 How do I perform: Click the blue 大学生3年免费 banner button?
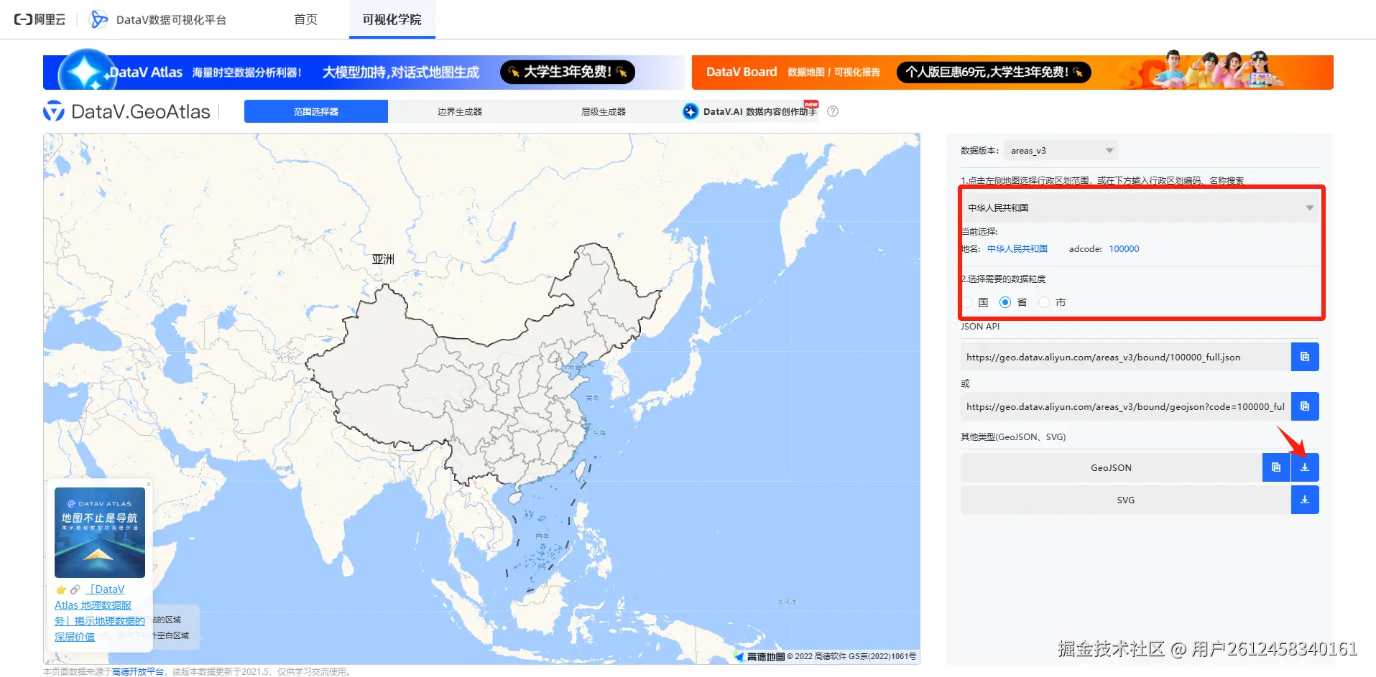[567, 72]
